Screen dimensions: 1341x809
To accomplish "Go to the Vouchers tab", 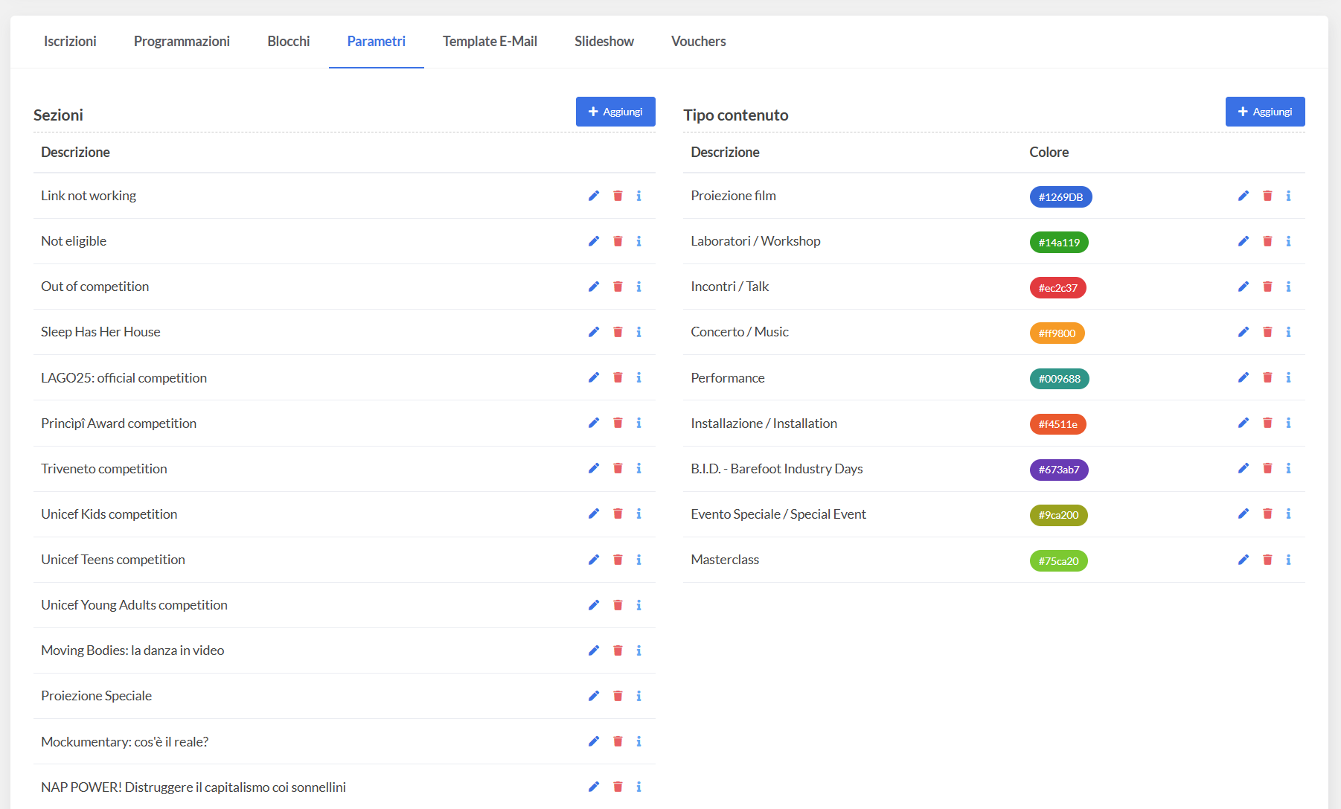I will pos(698,42).
